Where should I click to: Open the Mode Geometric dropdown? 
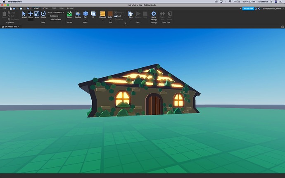59,12
